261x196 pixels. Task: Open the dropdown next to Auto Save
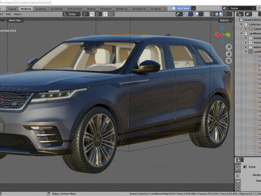tap(194, 8)
